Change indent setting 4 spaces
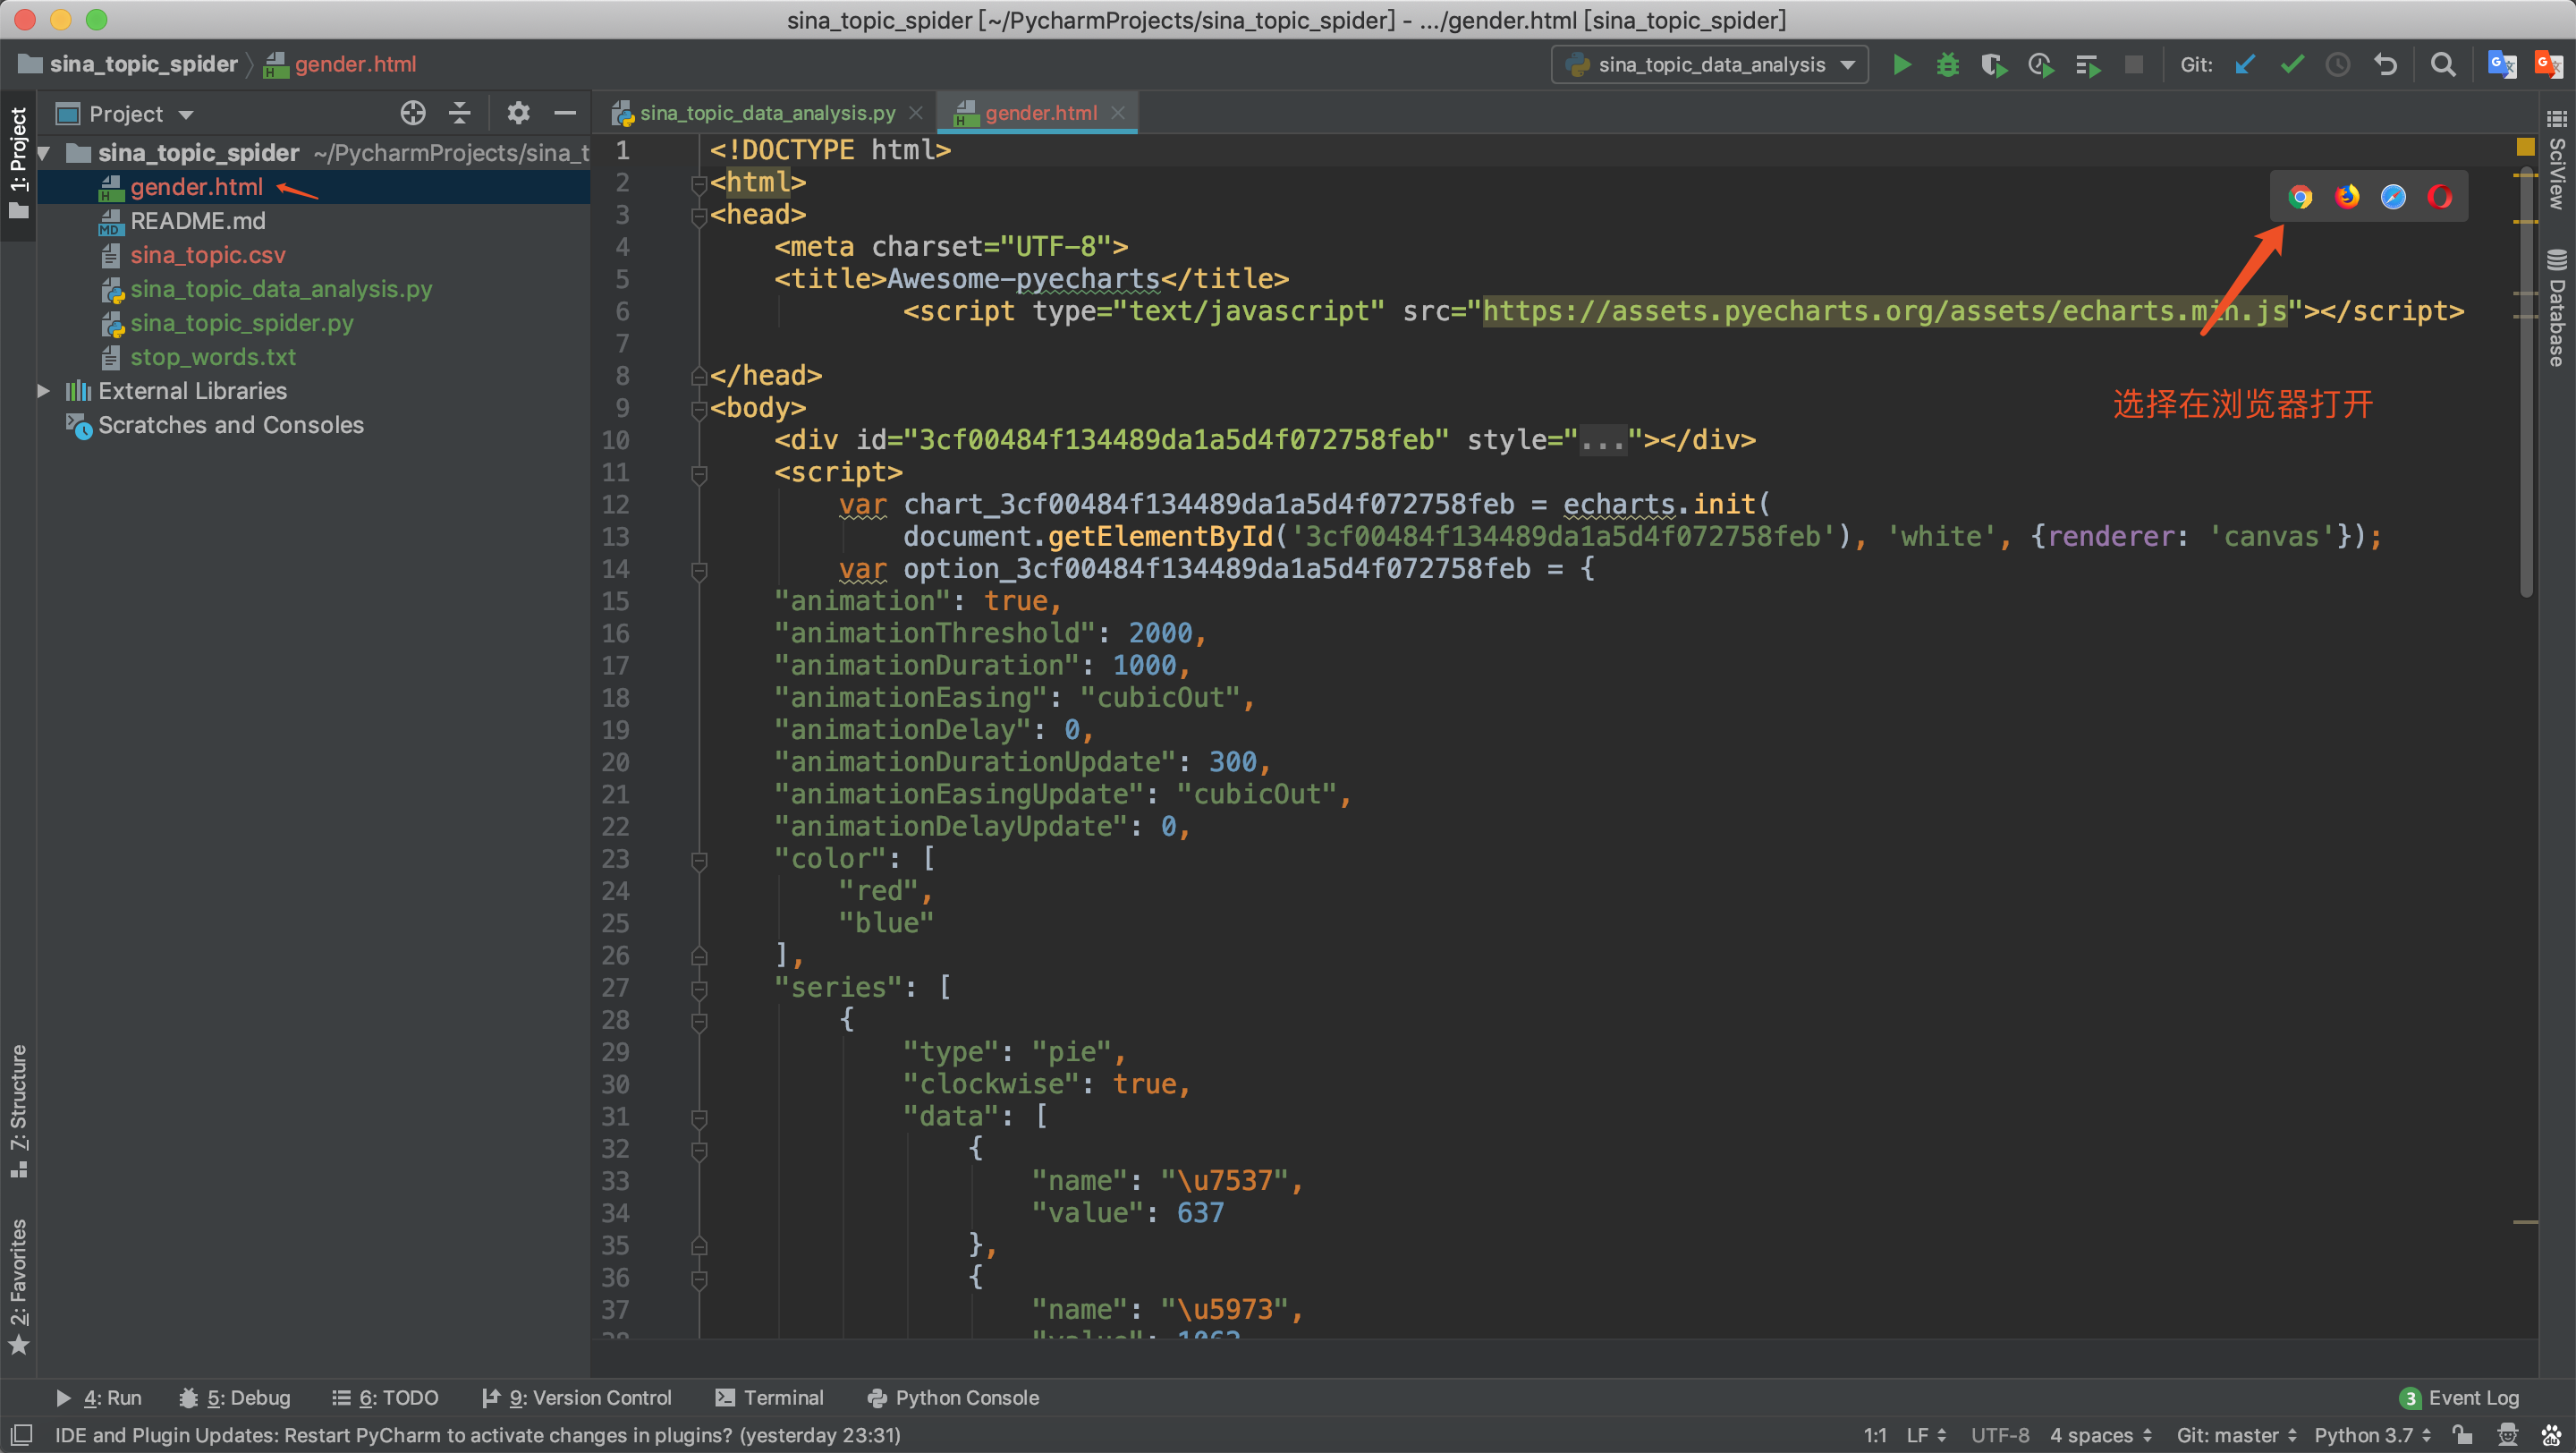Viewport: 2576px width, 1453px height. click(2101, 1435)
